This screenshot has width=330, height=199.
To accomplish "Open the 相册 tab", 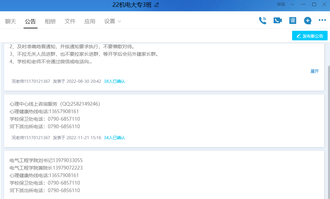I will point(50,21).
